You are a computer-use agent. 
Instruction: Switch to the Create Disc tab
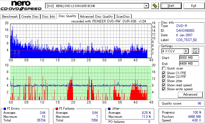pos(30,17)
